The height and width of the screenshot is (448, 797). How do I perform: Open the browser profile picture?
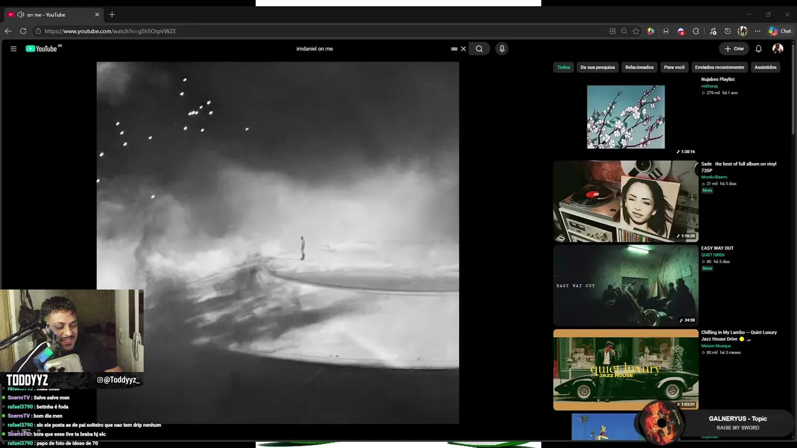click(x=742, y=31)
